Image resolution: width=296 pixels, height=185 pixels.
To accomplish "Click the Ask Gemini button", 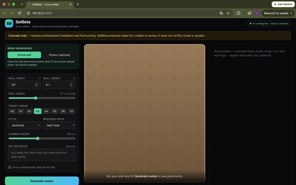I will tap(283, 4).
